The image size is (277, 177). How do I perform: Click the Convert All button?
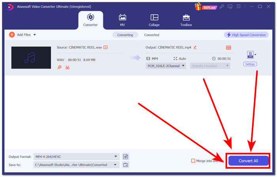(248, 161)
